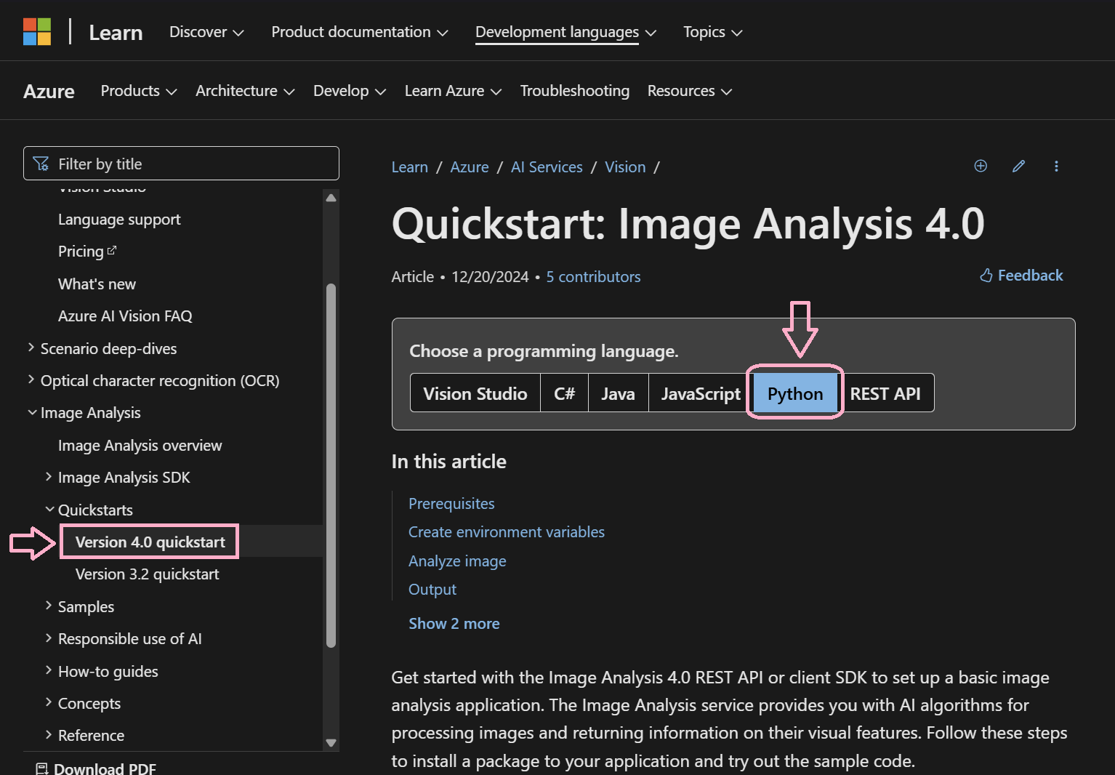Click the Vision breadcrumb link
Screen dimensions: 1115x775
pos(625,167)
